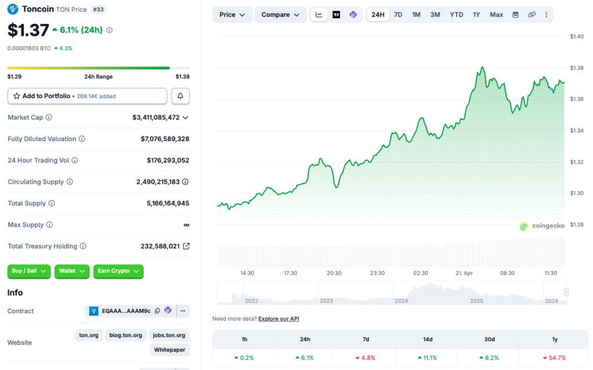
Task: Select the line chart view icon
Action: coord(319,14)
